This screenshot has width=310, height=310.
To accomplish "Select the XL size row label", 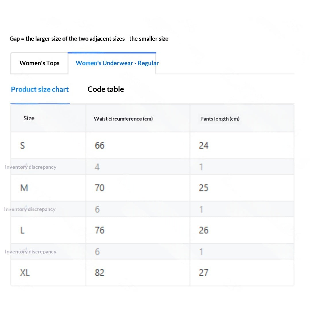I will click(25, 273).
